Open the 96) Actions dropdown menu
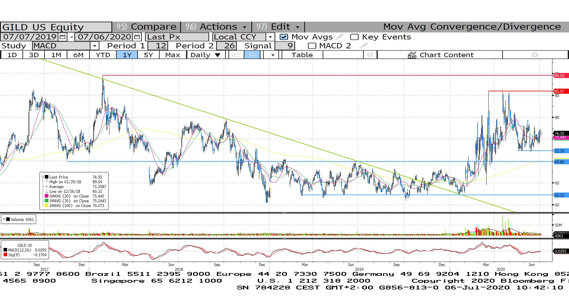Screen dimensions: 569x304 (x=216, y=27)
